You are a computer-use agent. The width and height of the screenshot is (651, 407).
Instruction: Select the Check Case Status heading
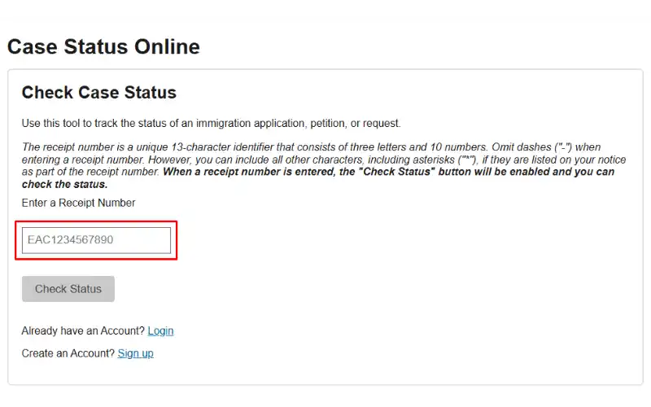pyautogui.click(x=99, y=92)
